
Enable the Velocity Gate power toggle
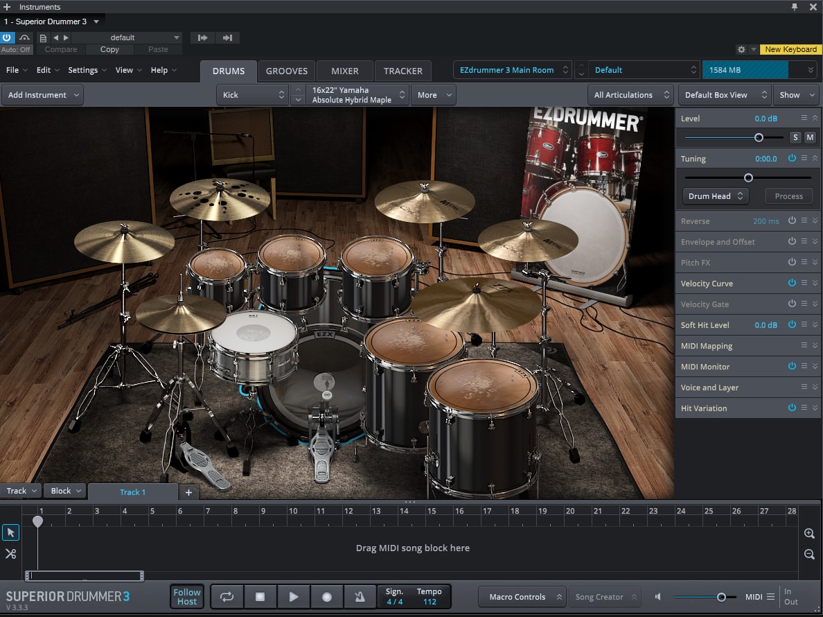792,304
